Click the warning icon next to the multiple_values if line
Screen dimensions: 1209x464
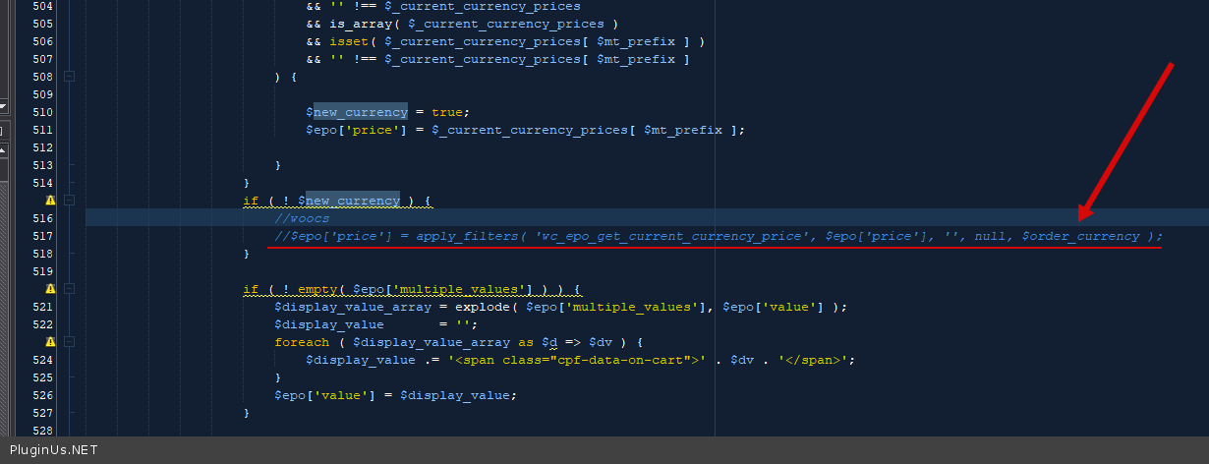(50, 289)
